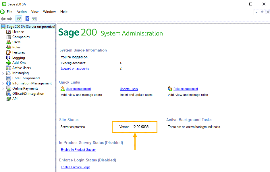
Task: Select the Features tree item
Action: pyautogui.click(x=19, y=52)
